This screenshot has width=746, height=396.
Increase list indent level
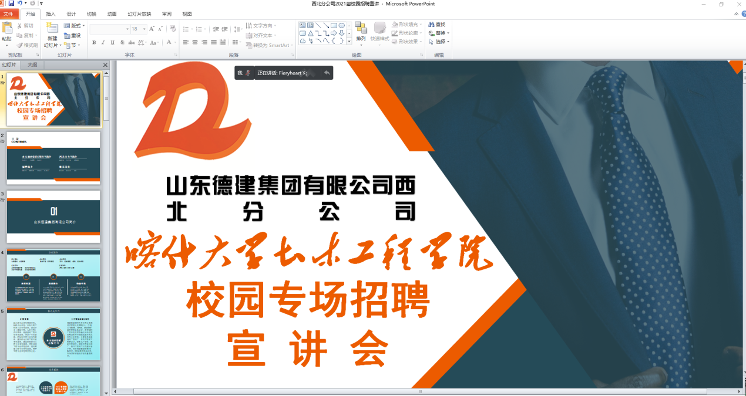pyautogui.click(x=225, y=29)
